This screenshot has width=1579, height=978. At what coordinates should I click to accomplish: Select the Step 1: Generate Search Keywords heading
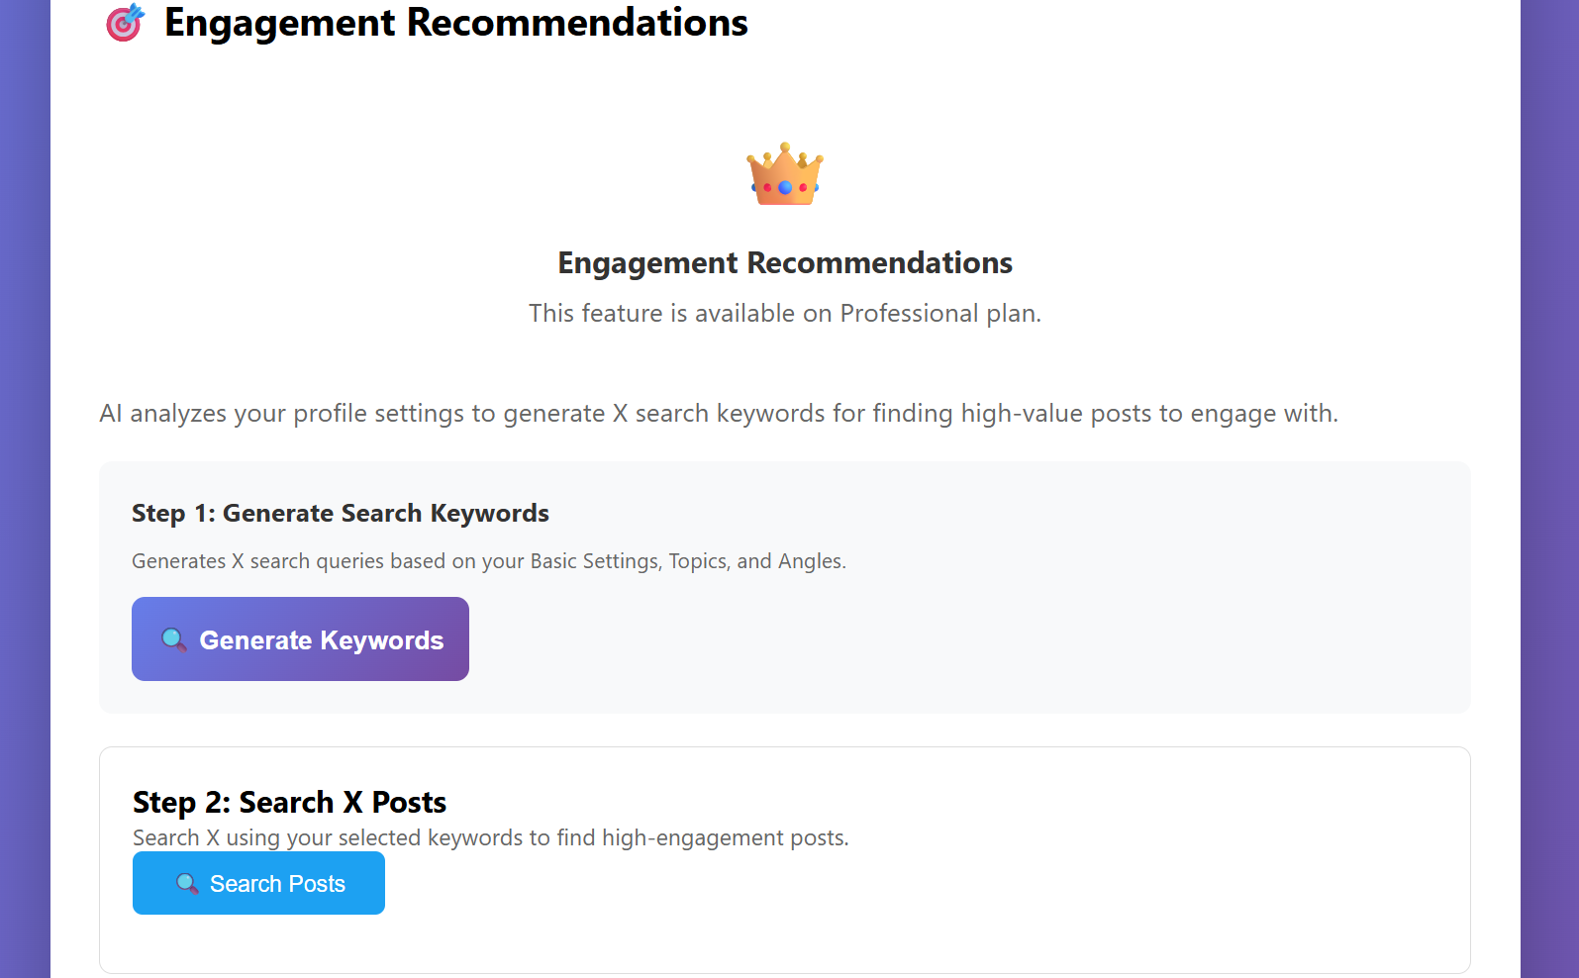pyautogui.click(x=341, y=513)
